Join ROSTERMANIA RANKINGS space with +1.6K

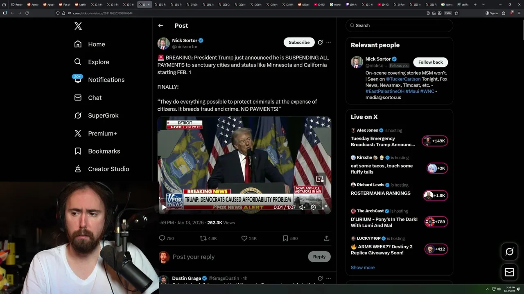[x=436, y=196]
